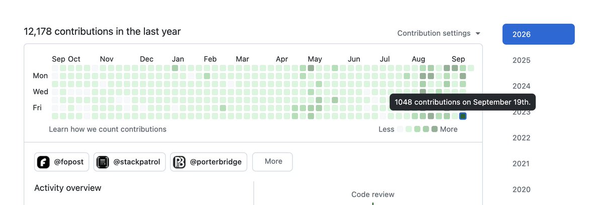Click the Mon row label
The height and width of the screenshot is (205, 604).
(x=40, y=76)
